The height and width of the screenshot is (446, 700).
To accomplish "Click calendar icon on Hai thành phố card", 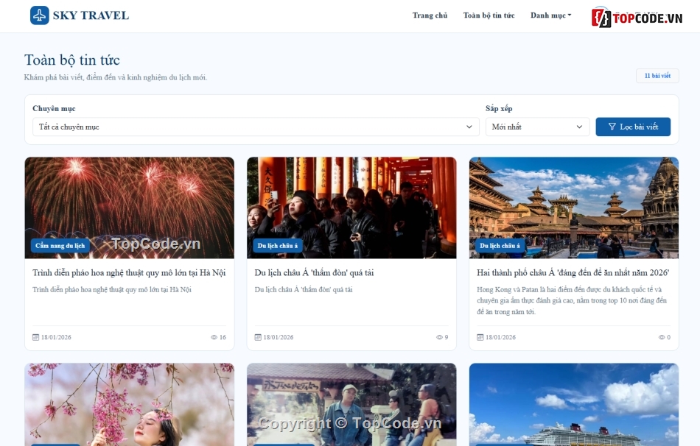I will [x=480, y=337].
